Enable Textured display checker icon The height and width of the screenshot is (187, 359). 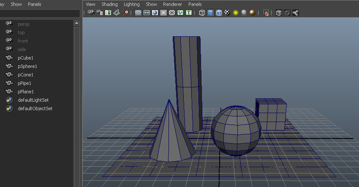point(227,13)
